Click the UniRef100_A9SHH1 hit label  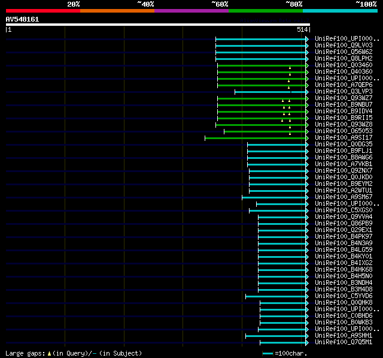click(344, 335)
